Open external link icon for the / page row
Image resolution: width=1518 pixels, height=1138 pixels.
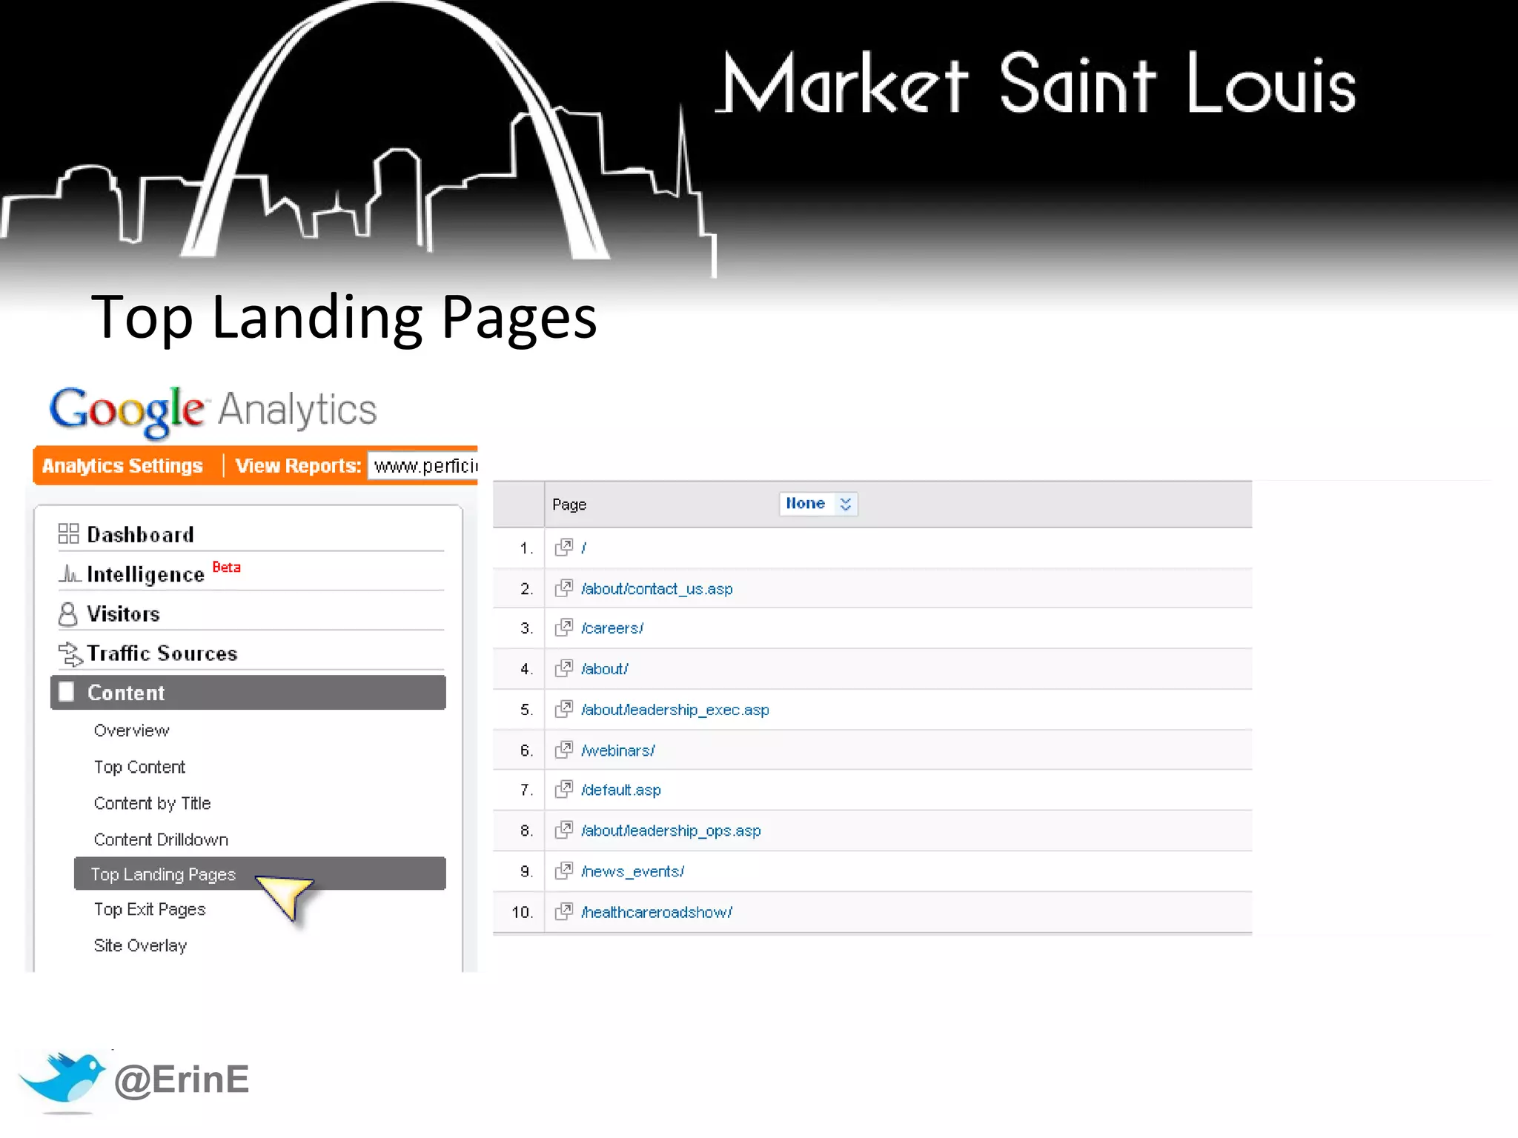click(x=564, y=548)
